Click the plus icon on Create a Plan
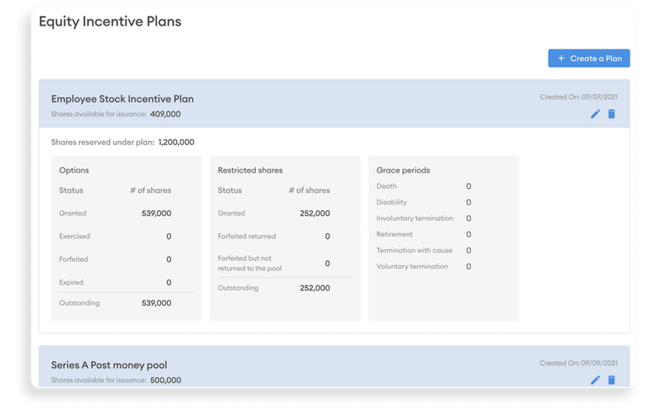 click(x=561, y=58)
